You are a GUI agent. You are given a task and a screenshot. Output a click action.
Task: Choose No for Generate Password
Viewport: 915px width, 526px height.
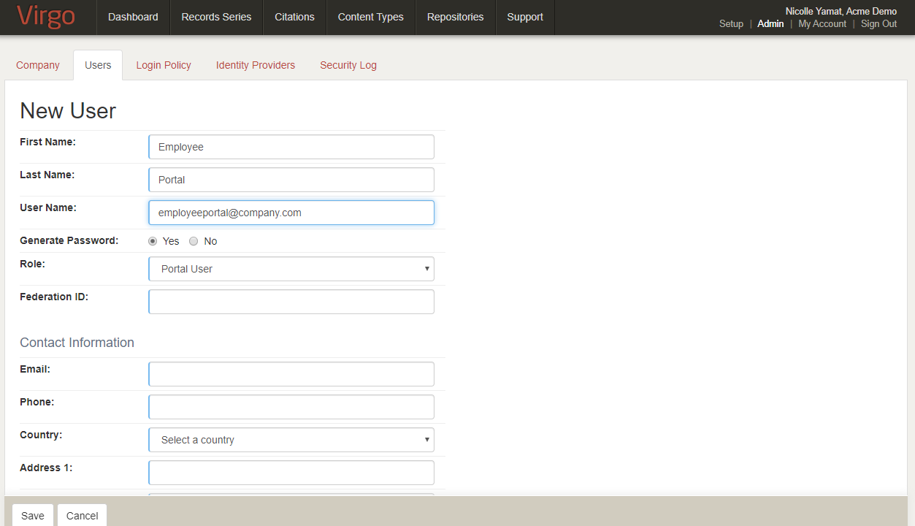pyautogui.click(x=194, y=240)
